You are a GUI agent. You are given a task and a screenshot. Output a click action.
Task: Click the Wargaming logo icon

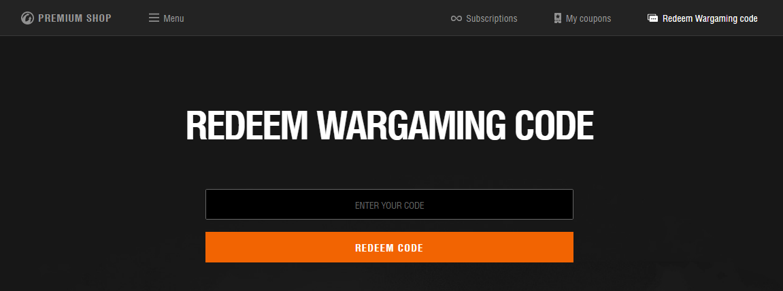tap(27, 18)
